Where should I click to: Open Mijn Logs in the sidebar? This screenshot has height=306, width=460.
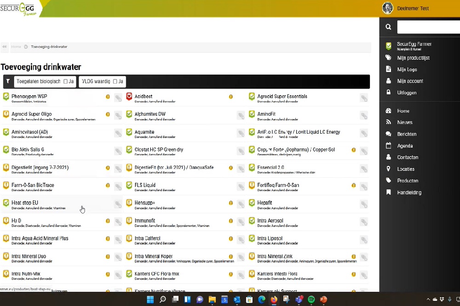[407, 69]
